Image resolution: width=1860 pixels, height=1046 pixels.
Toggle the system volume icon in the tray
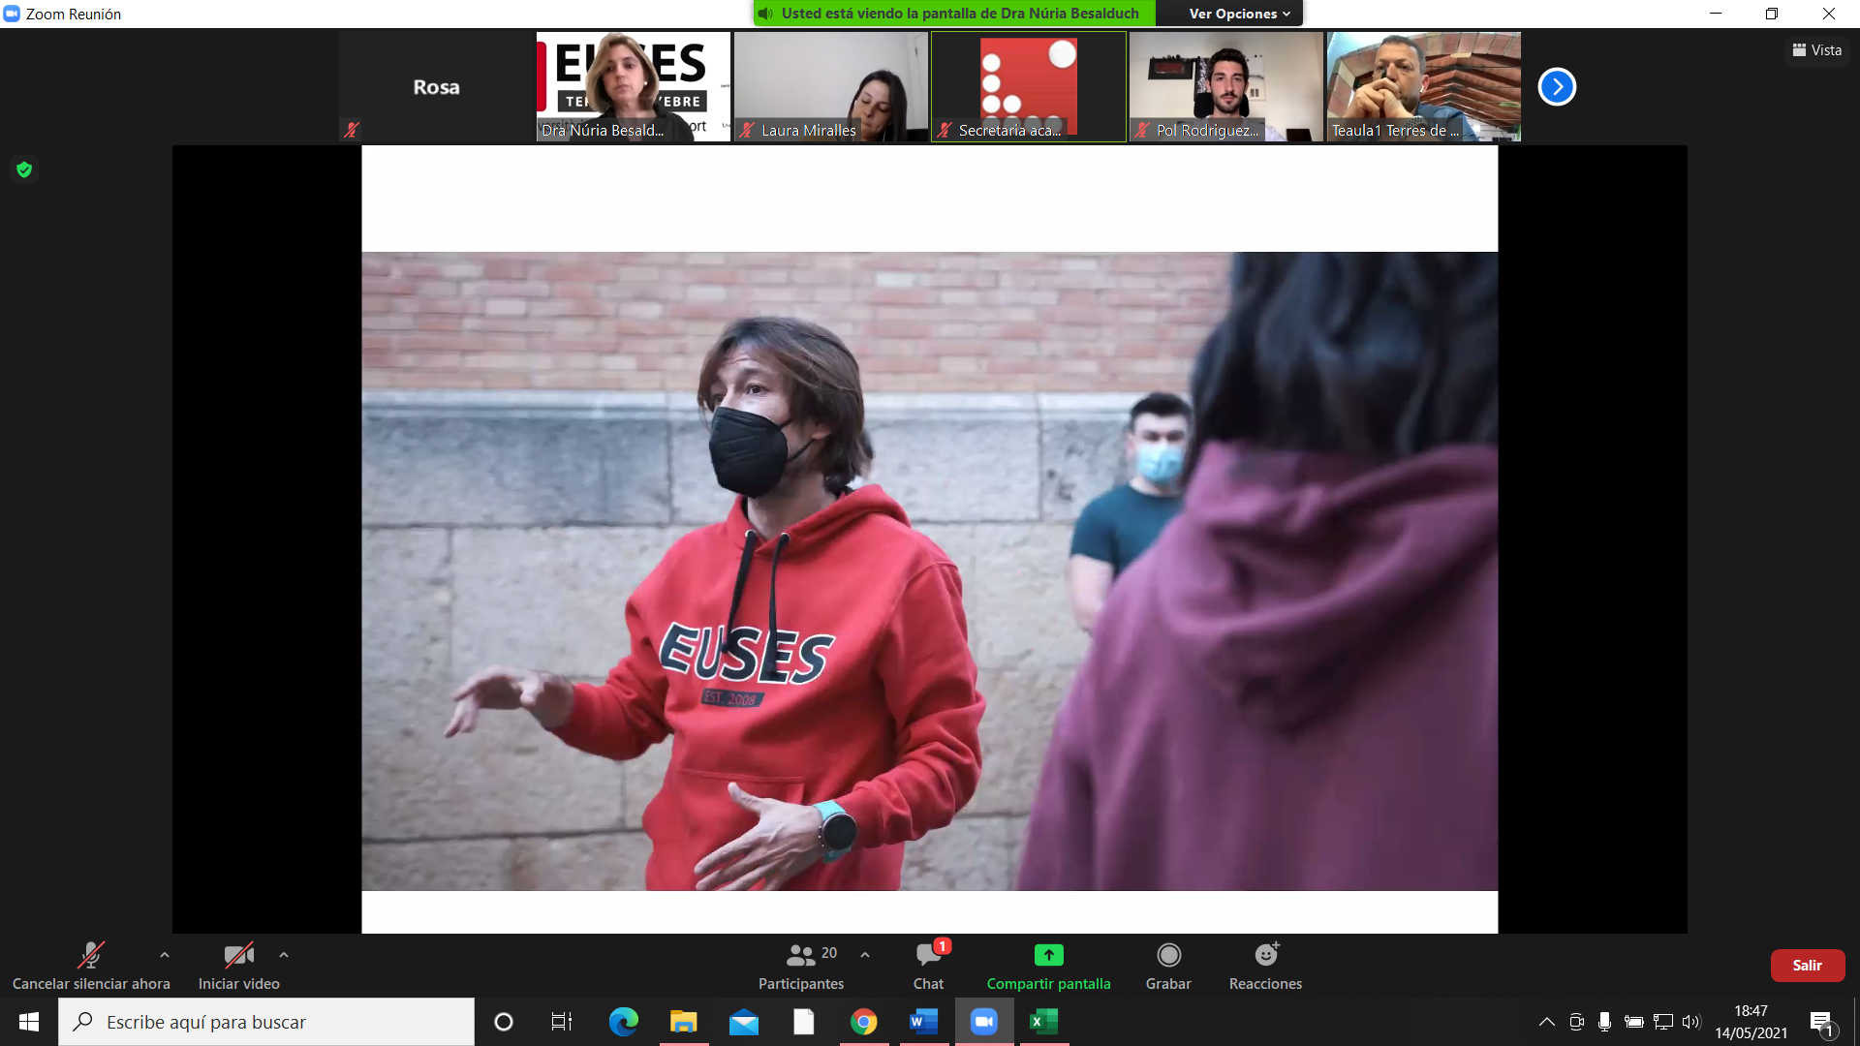(x=1691, y=1022)
